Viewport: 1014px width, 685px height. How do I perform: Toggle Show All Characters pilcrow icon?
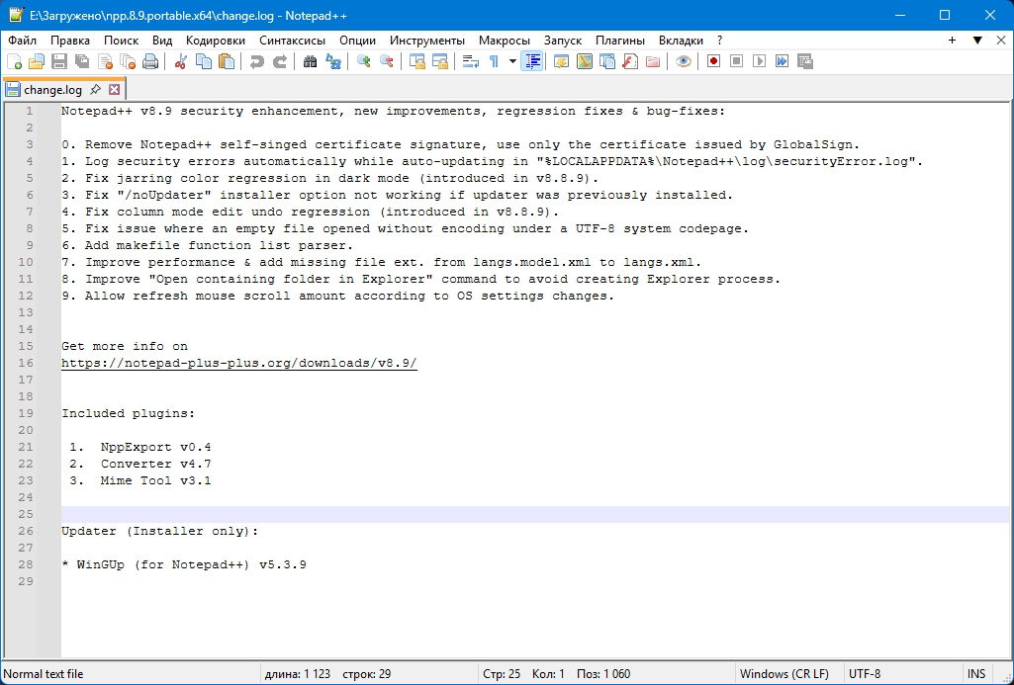click(x=494, y=61)
